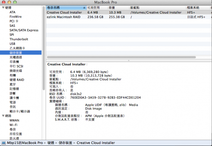
Task: Select SAS in the hardware list
Action: pos(12,26)
